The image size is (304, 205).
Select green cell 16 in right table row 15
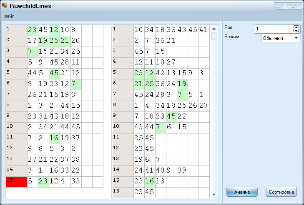150,182
